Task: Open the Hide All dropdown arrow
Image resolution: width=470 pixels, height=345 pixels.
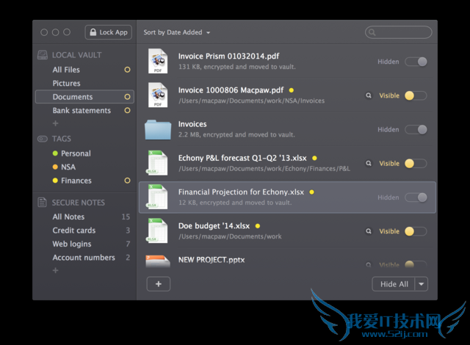Action: click(x=422, y=284)
